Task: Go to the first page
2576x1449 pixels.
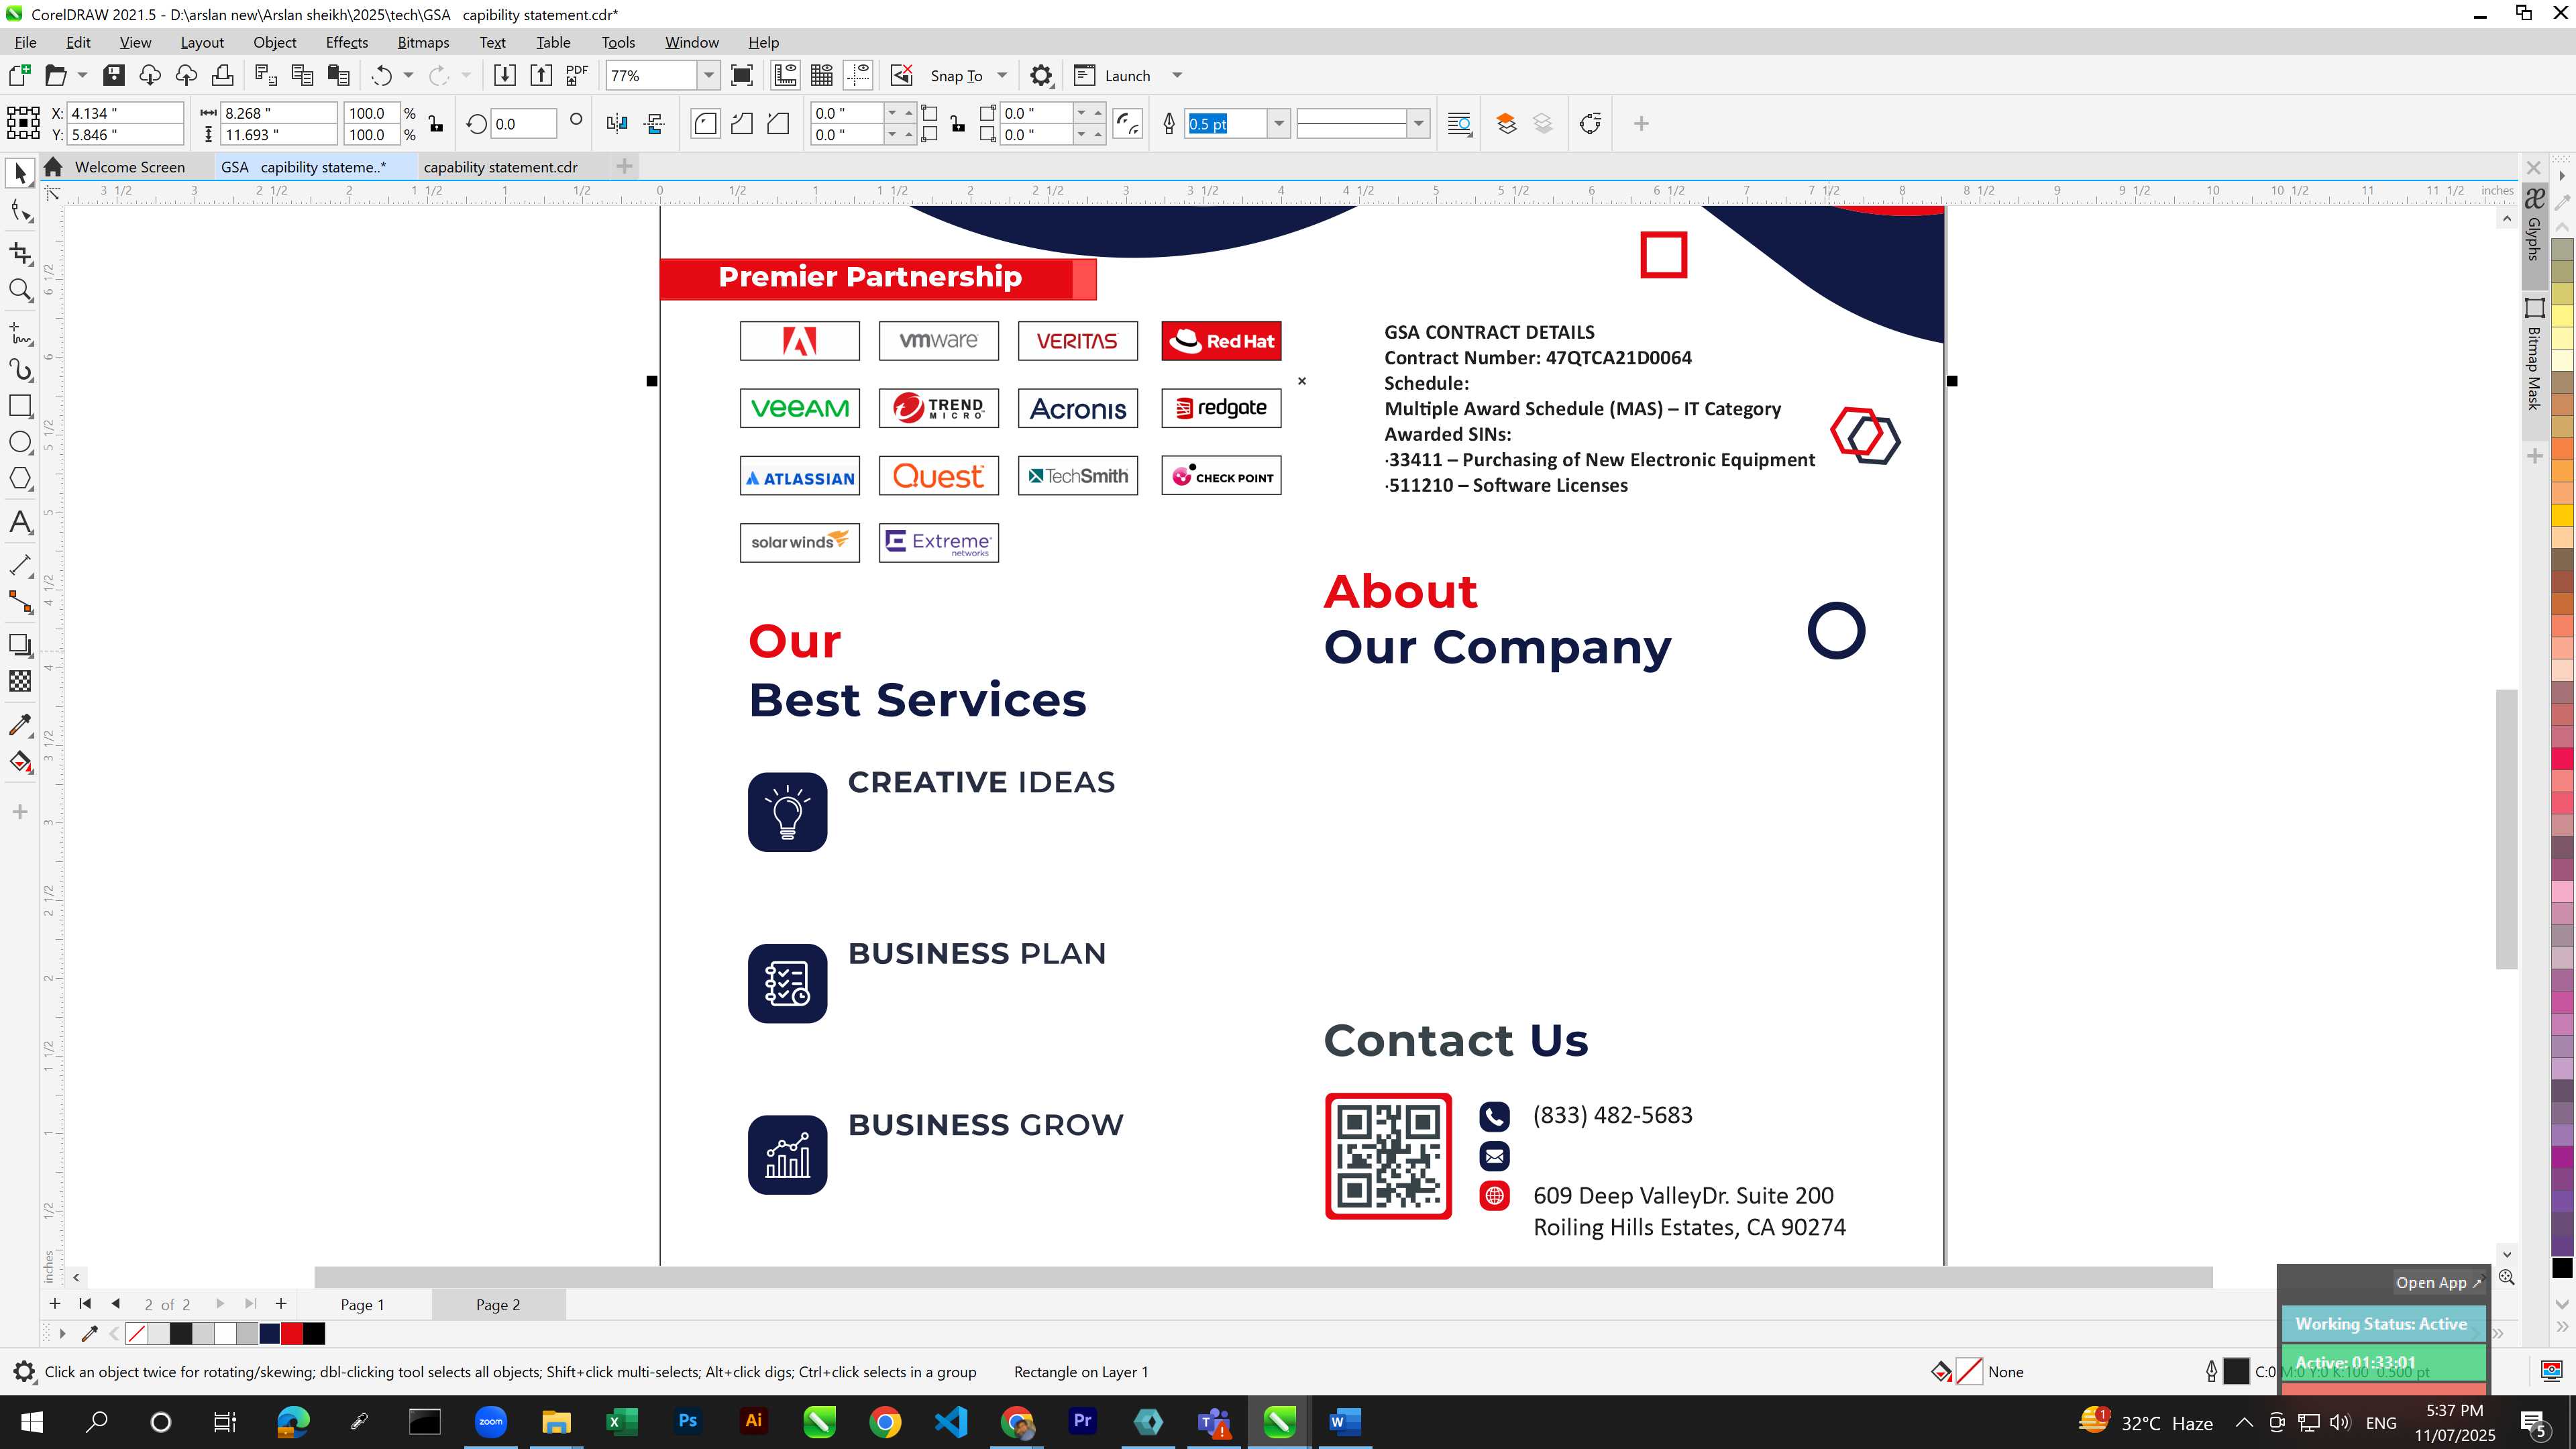Action: click(85, 1303)
